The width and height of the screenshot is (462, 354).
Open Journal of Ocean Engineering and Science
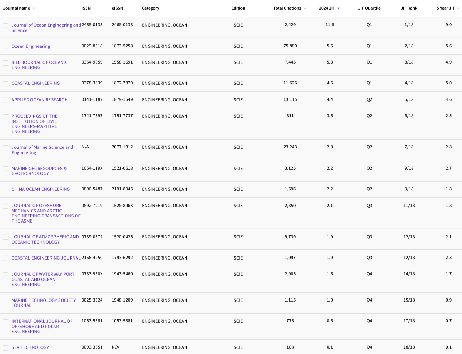click(x=46, y=25)
